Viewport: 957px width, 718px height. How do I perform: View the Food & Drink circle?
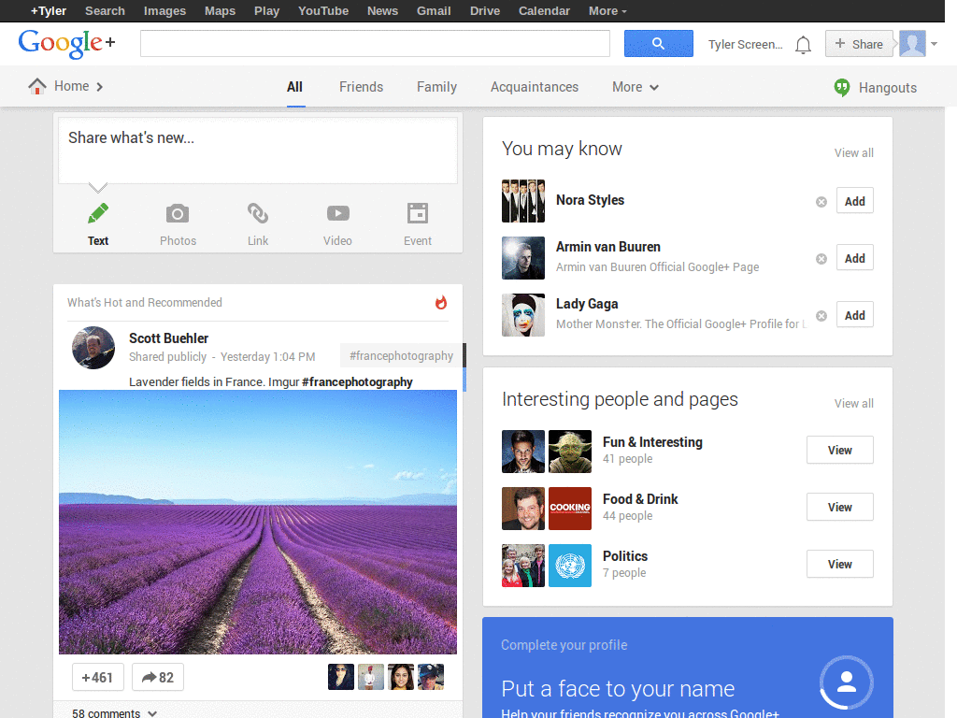coord(840,507)
